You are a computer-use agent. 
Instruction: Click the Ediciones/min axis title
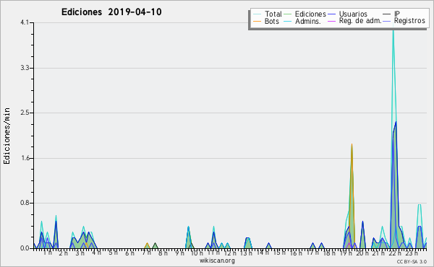7,136
